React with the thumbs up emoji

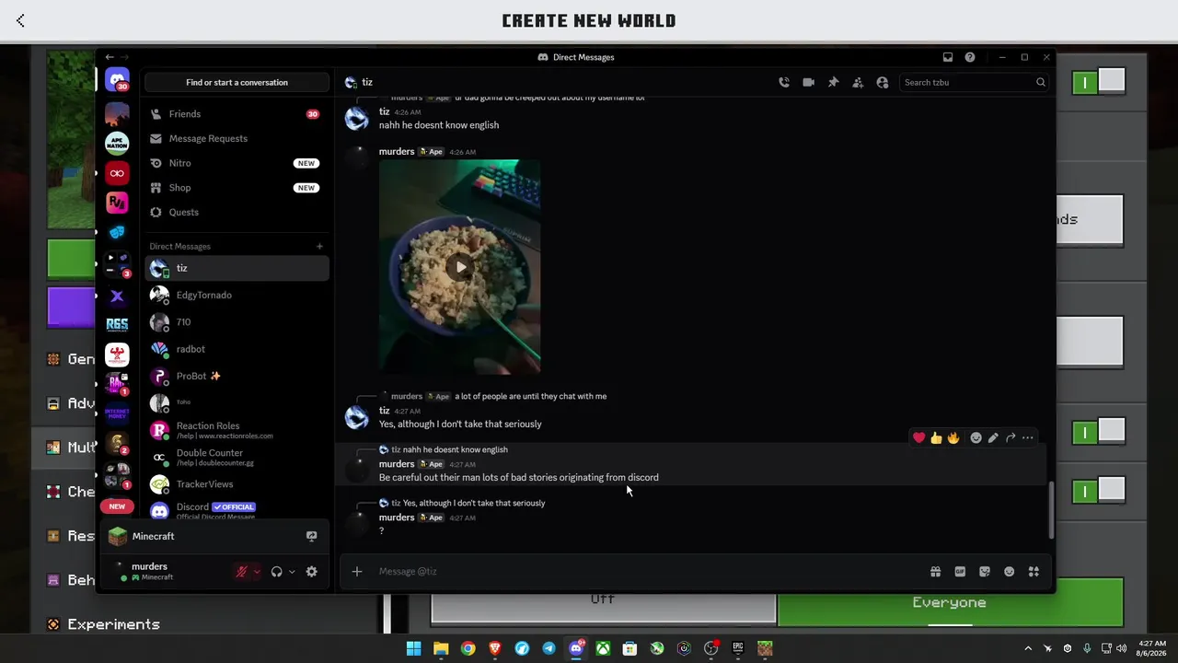(936, 437)
